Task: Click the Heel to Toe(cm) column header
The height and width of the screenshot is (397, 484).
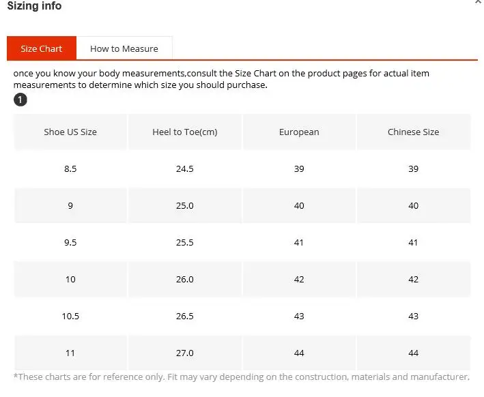Action: (x=185, y=132)
